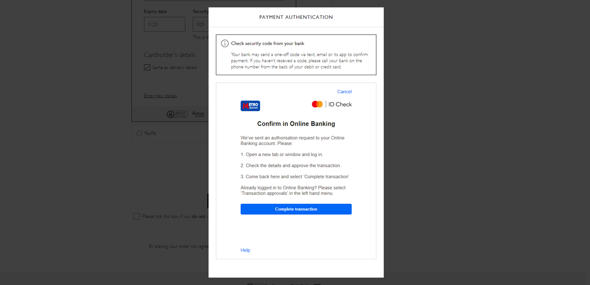Tick the 'do not' opt-out checkbox
590x285 pixels.
click(x=137, y=216)
